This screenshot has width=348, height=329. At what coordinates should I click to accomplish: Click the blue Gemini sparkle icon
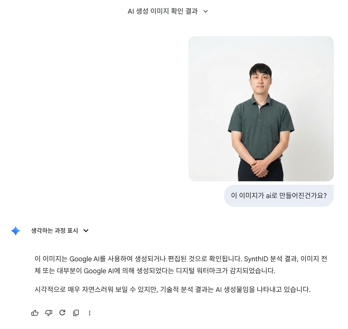pyautogui.click(x=16, y=231)
